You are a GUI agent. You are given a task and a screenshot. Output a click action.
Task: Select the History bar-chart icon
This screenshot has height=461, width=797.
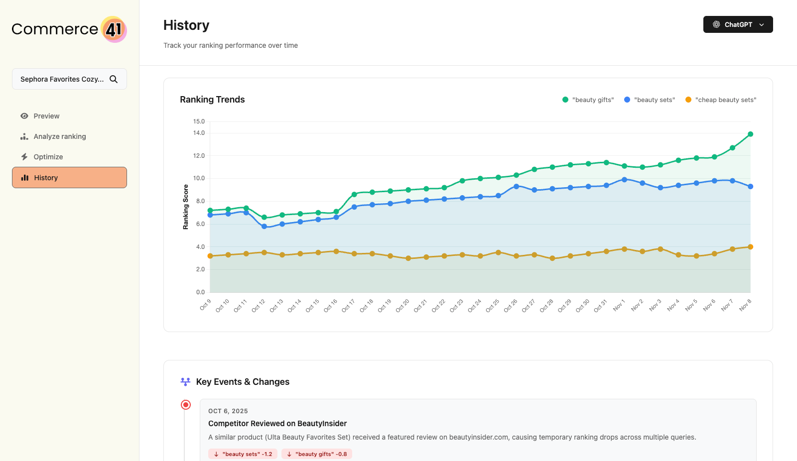pyautogui.click(x=25, y=177)
